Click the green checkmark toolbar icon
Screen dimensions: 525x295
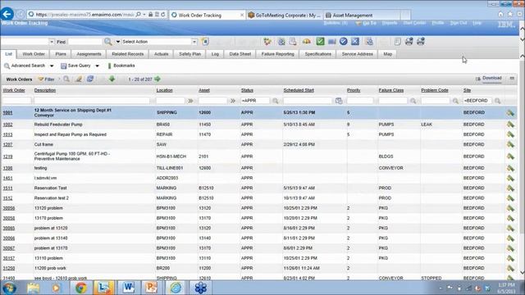[x=320, y=42]
